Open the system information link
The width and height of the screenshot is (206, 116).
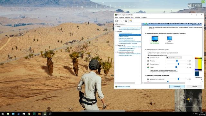pyautogui.click(x=124, y=87)
